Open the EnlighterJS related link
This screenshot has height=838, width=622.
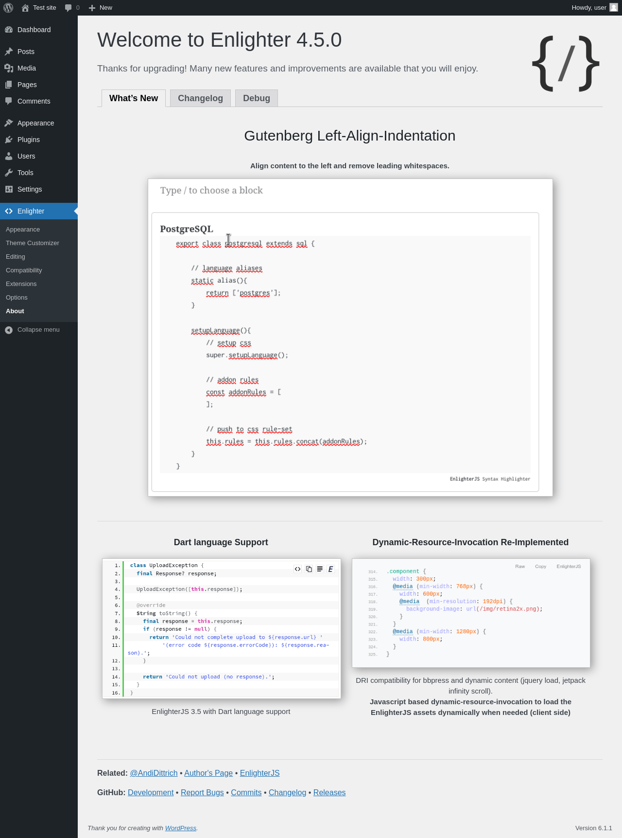(259, 773)
